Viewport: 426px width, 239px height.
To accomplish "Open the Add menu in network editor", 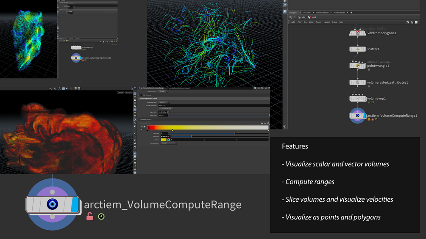I will click(293, 22).
